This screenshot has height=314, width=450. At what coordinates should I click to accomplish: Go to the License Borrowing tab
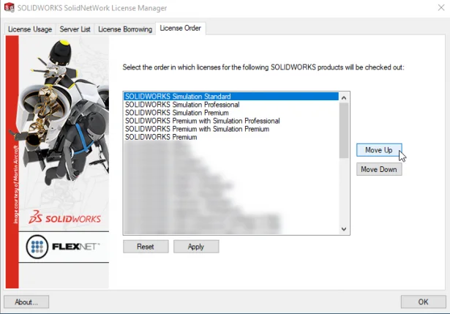(x=125, y=29)
